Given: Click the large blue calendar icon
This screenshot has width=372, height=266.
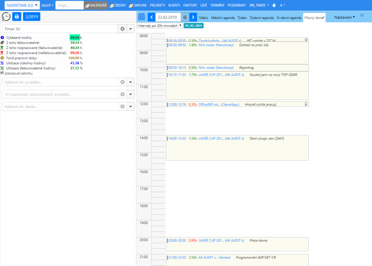Looking at the screenshot, I should point(142,17).
